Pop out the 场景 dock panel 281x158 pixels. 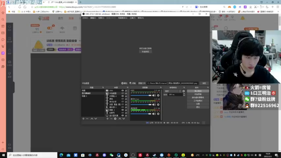(103, 87)
